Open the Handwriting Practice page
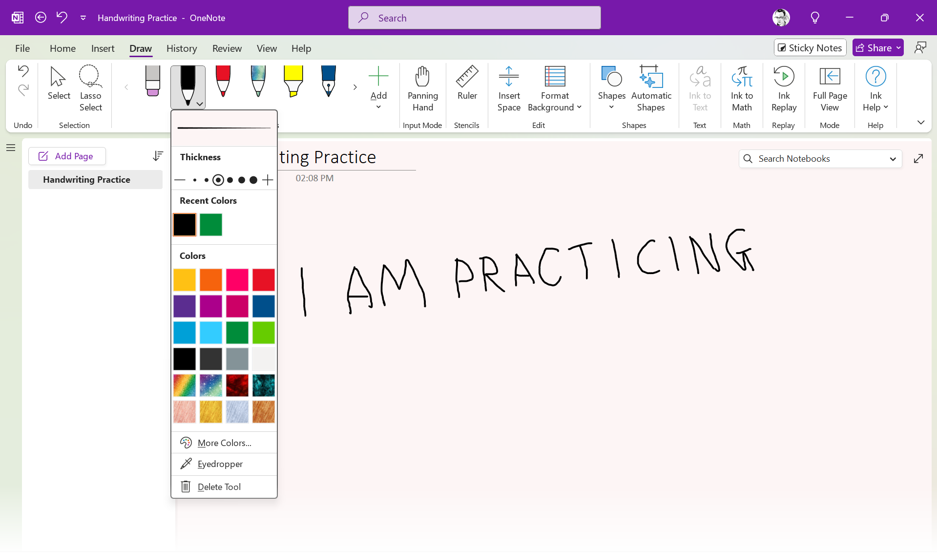Image resolution: width=937 pixels, height=553 pixels. tap(95, 179)
